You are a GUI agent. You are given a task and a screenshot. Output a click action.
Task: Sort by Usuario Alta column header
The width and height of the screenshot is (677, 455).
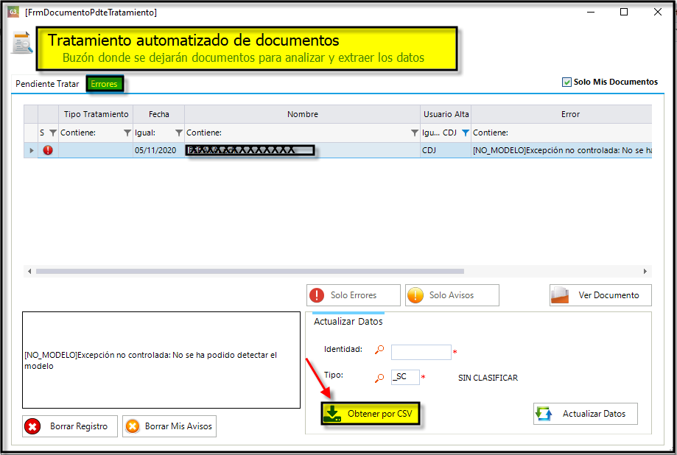coord(446,114)
